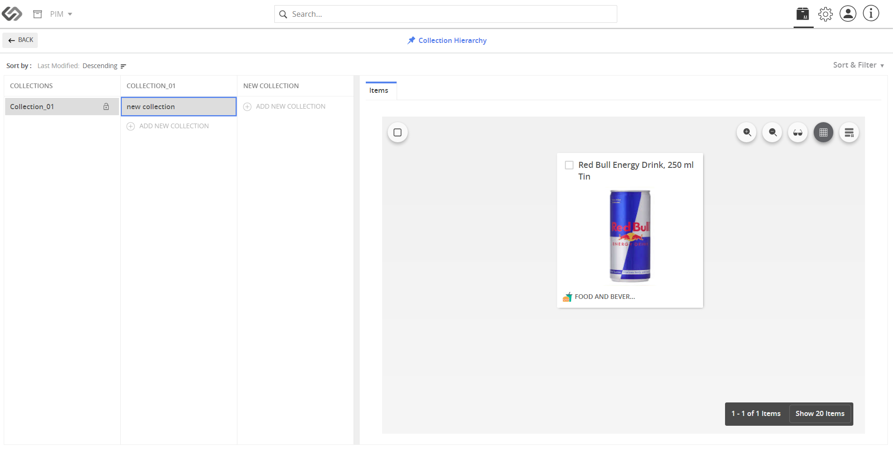Screen dimensions: 893x450
Task: Switch to grid view icon
Action: coord(823,132)
